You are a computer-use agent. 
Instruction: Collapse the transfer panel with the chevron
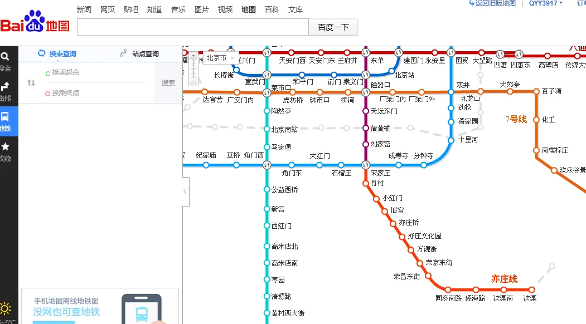point(184,191)
